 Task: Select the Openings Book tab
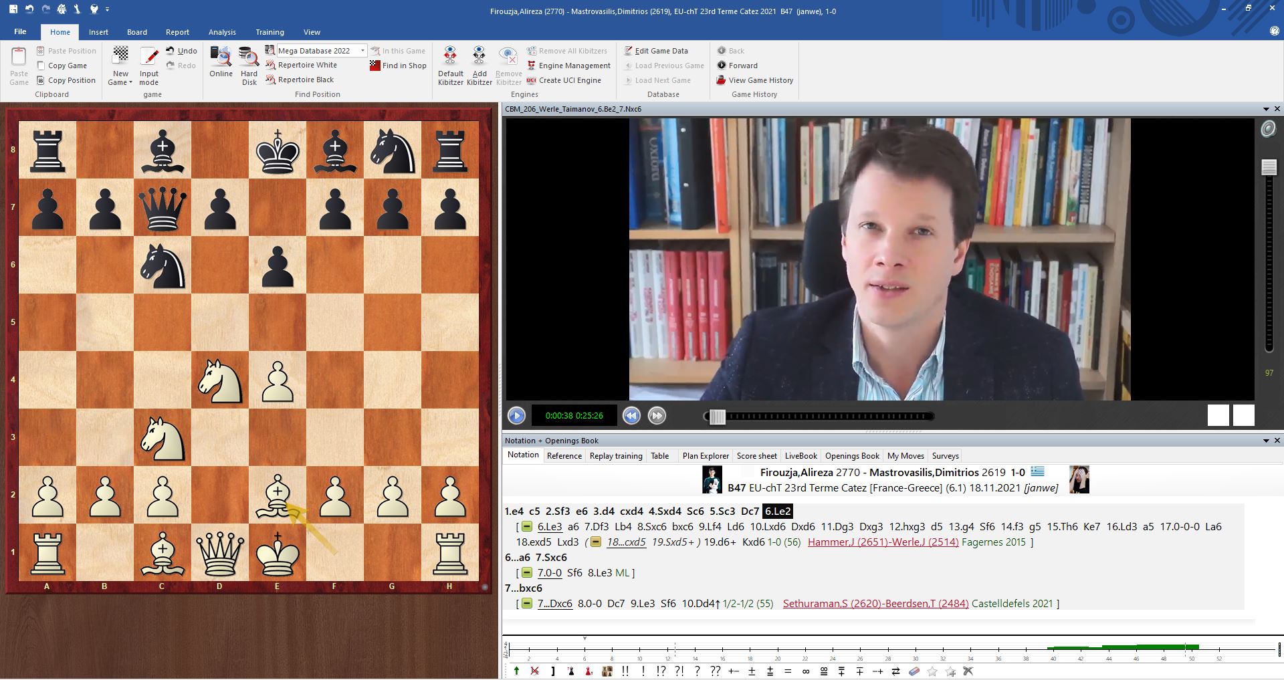click(852, 456)
